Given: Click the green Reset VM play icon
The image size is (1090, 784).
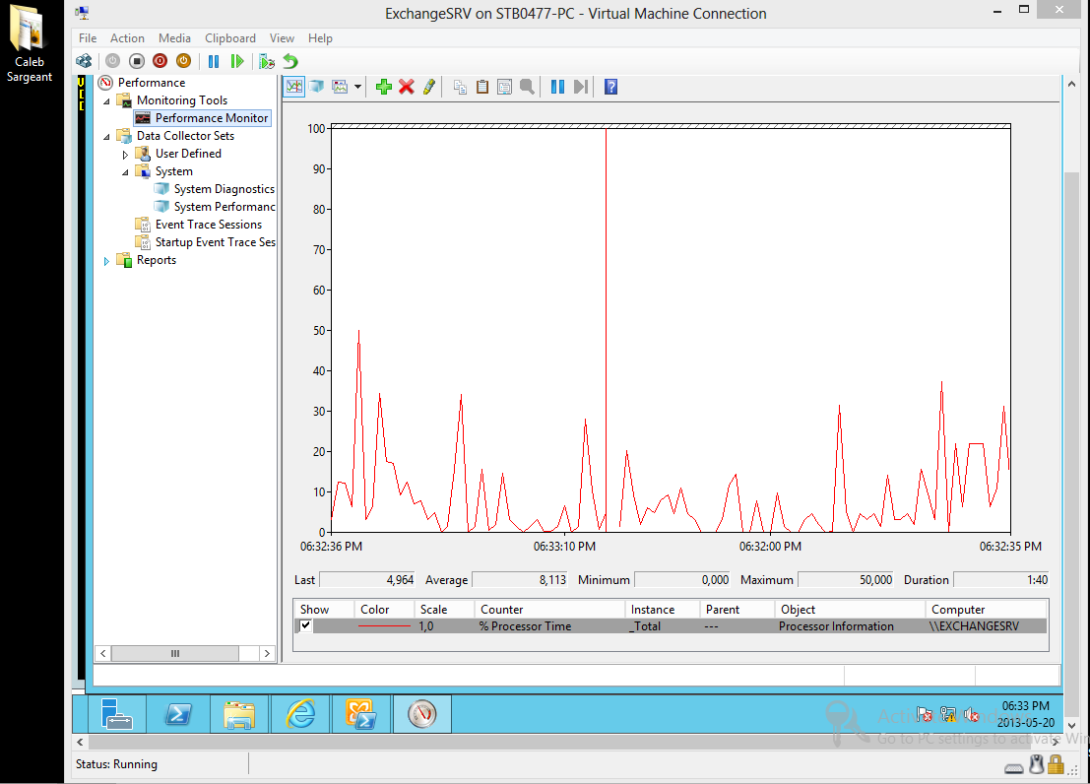Looking at the screenshot, I should click(x=237, y=61).
